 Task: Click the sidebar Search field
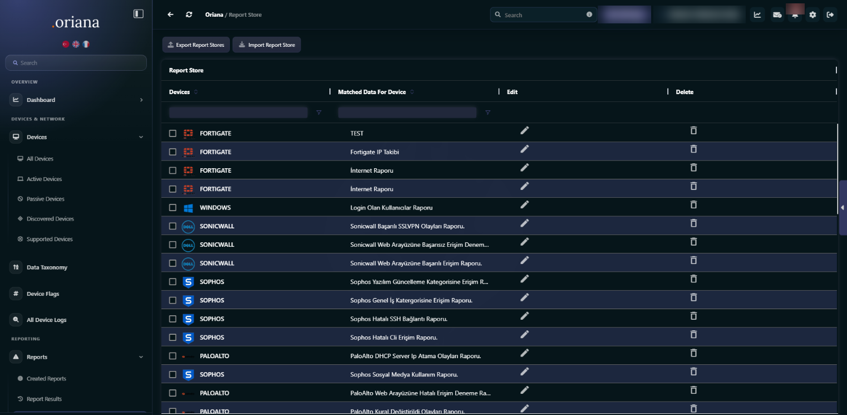(x=76, y=63)
